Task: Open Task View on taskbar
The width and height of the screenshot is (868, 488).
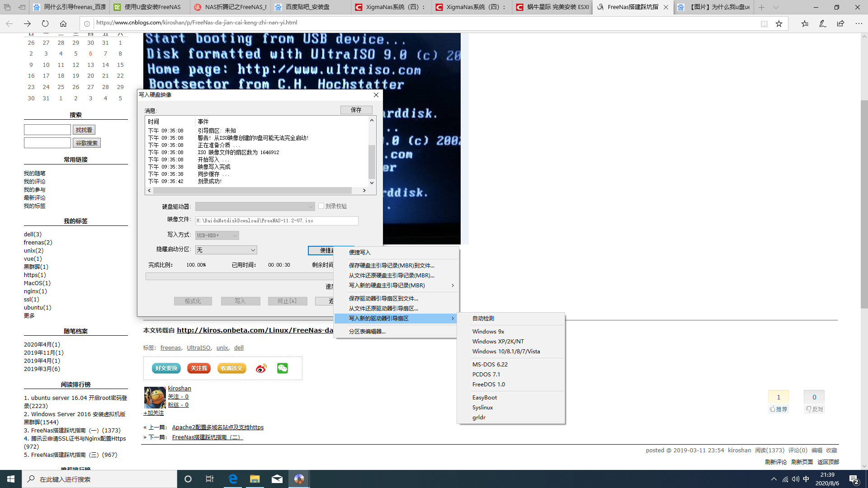Action: pos(210,479)
